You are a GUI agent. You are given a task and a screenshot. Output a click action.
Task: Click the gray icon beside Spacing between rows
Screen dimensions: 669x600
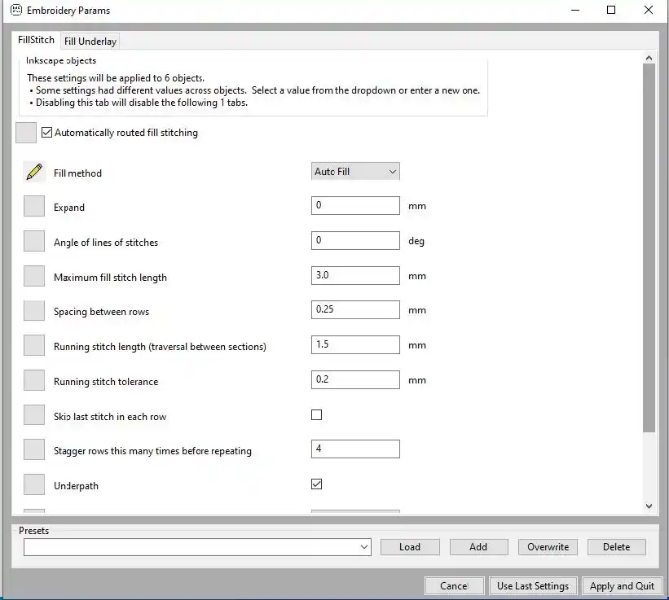click(x=34, y=311)
